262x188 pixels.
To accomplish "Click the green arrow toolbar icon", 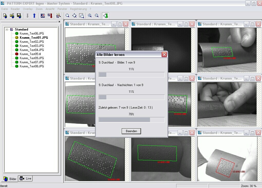I will (106, 16).
